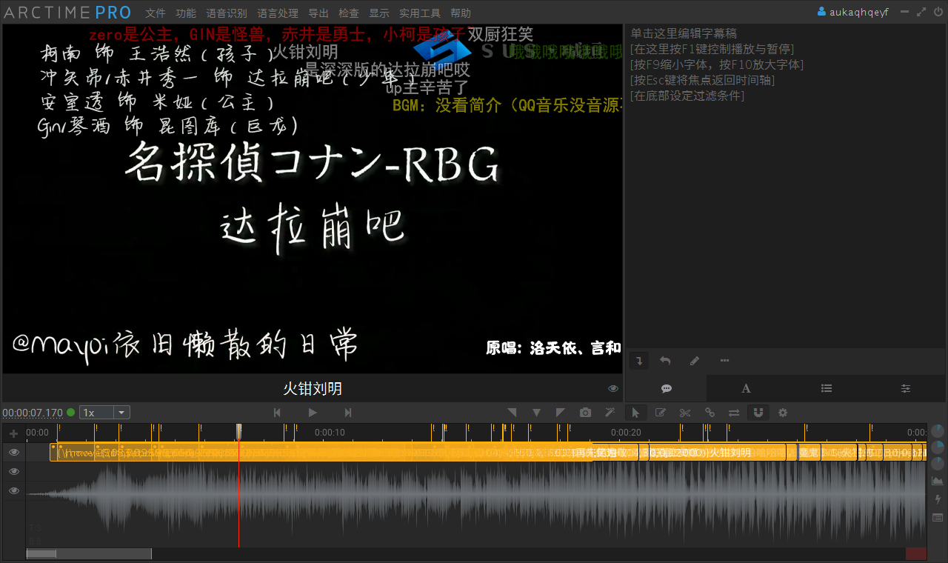
Task: Click the waveform area-chart icon
Action: pos(938,482)
